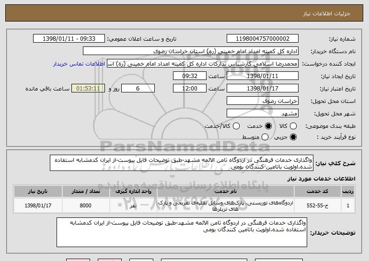The width and height of the screenshot is (369, 261).
Task: Click the واحد اندازه گیری column header
Action: (133, 192)
